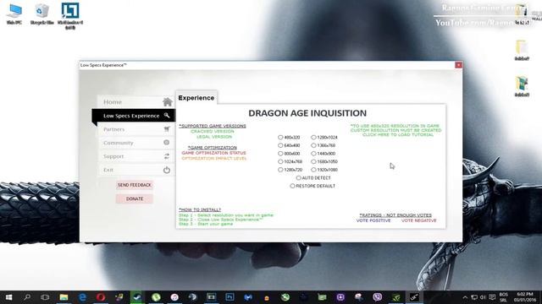Select the 1366x768 resolution option
Viewport: 542px width, 304px height.
[324, 145]
